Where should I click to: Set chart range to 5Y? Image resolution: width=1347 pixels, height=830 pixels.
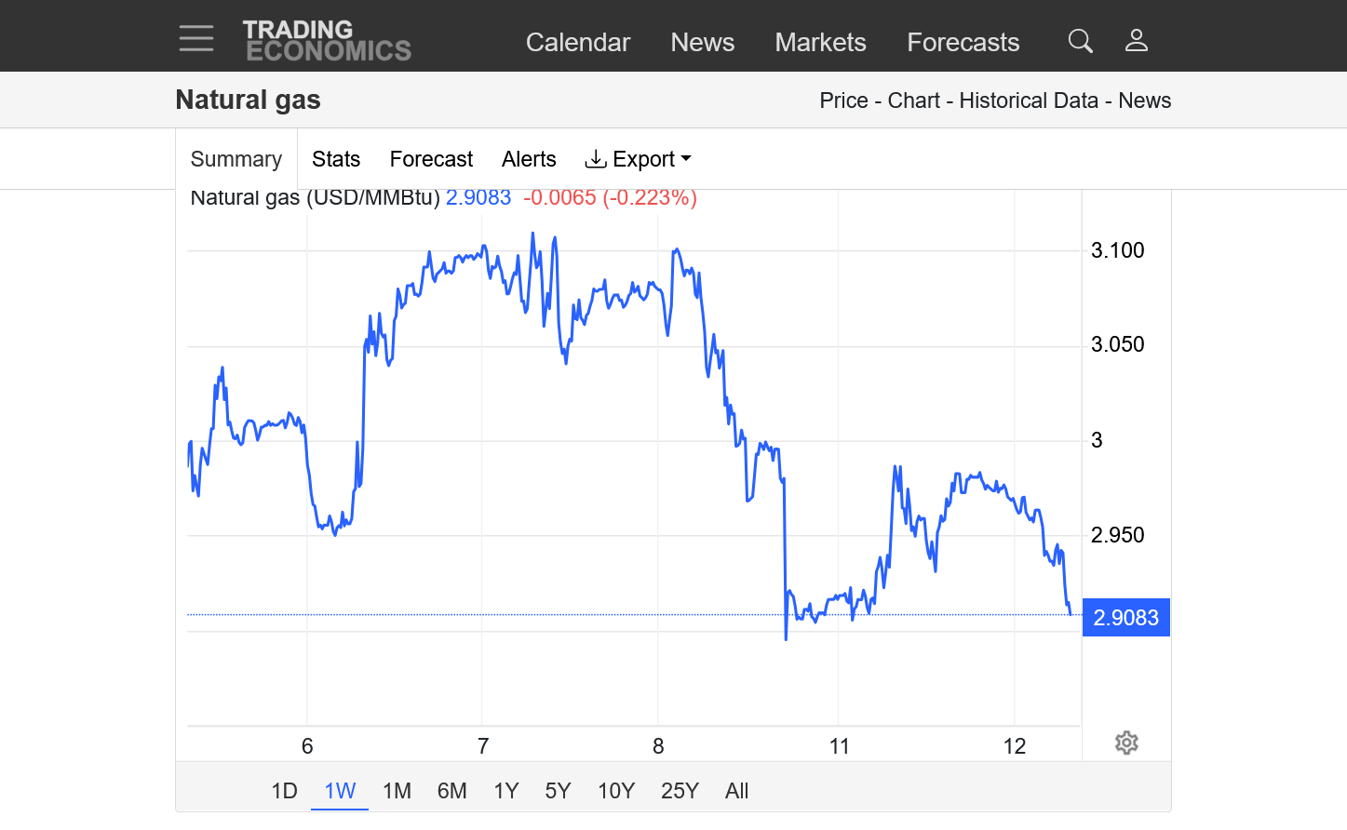[558, 791]
